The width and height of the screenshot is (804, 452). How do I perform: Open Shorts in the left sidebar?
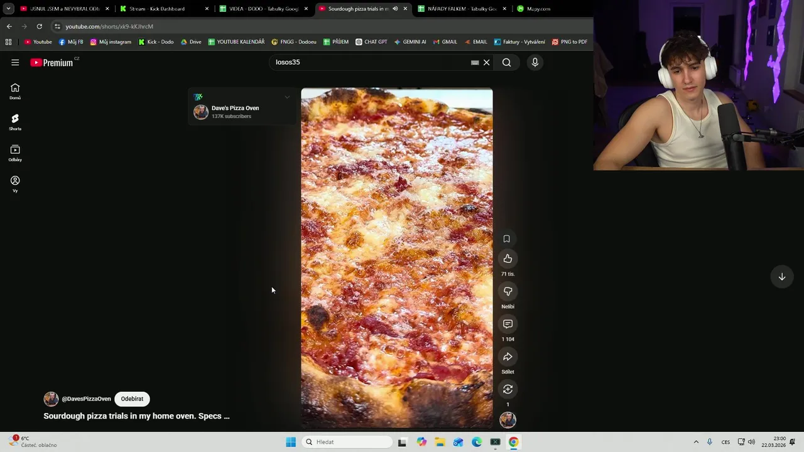[x=15, y=122]
